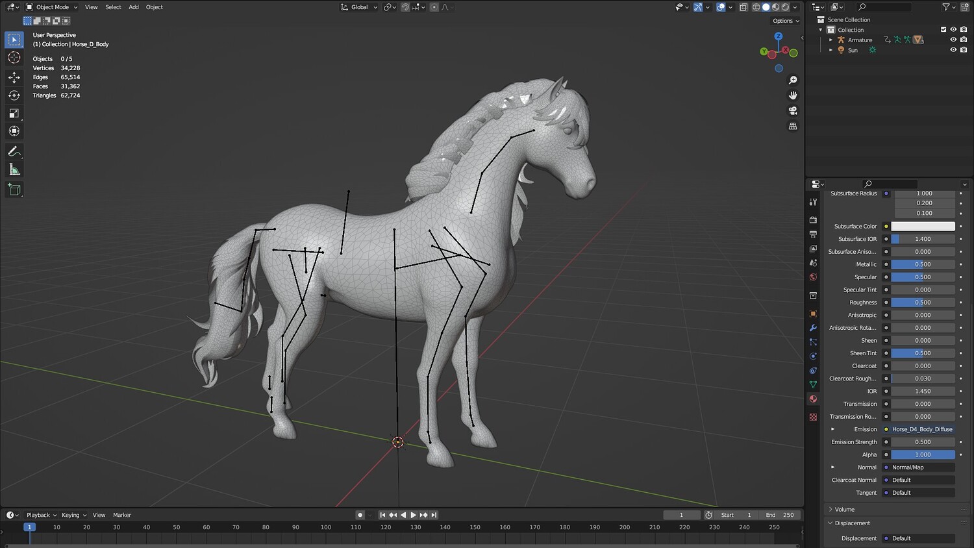Jump to the timeline end frame

coord(434,515)
